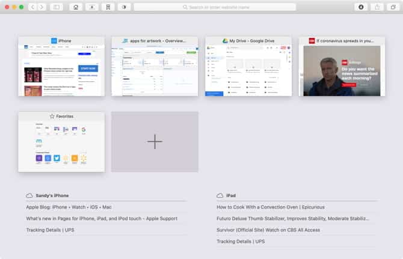The height and width of the screenshot is (259, 403).
Task: Focus the search or enter website field
Action: point(215,7)
